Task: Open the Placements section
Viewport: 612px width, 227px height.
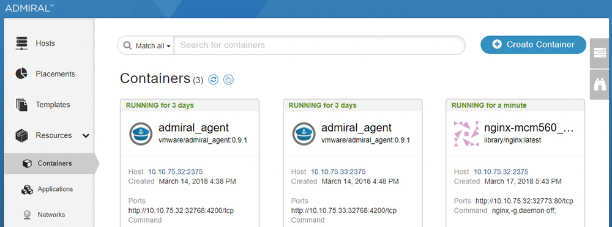Action: pyautogui.click(x=55, y=73)
